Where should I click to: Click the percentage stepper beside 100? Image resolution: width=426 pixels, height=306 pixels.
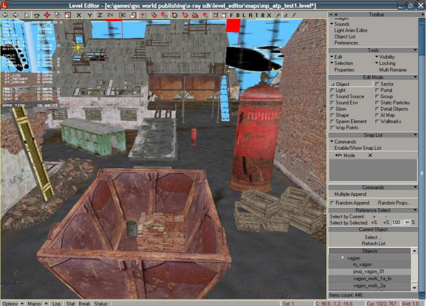[407, 222]
